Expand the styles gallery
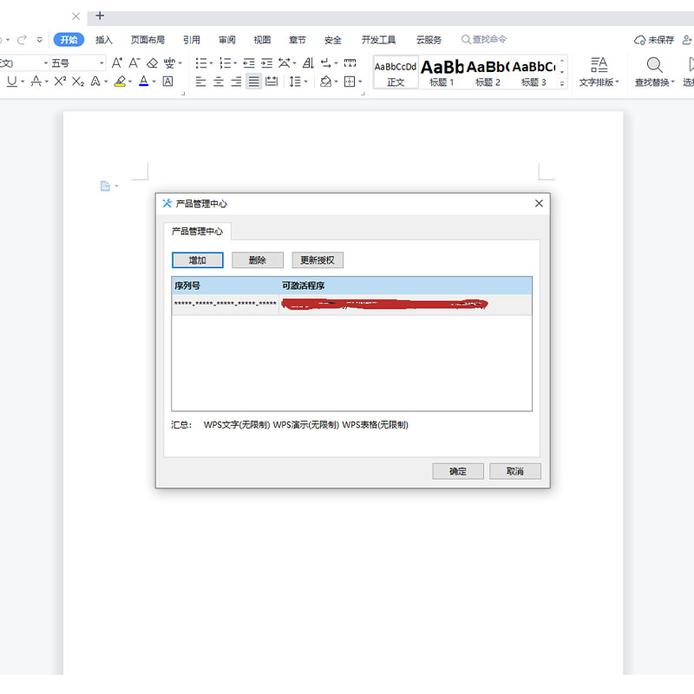694x694 pixels. click(562, 82)
